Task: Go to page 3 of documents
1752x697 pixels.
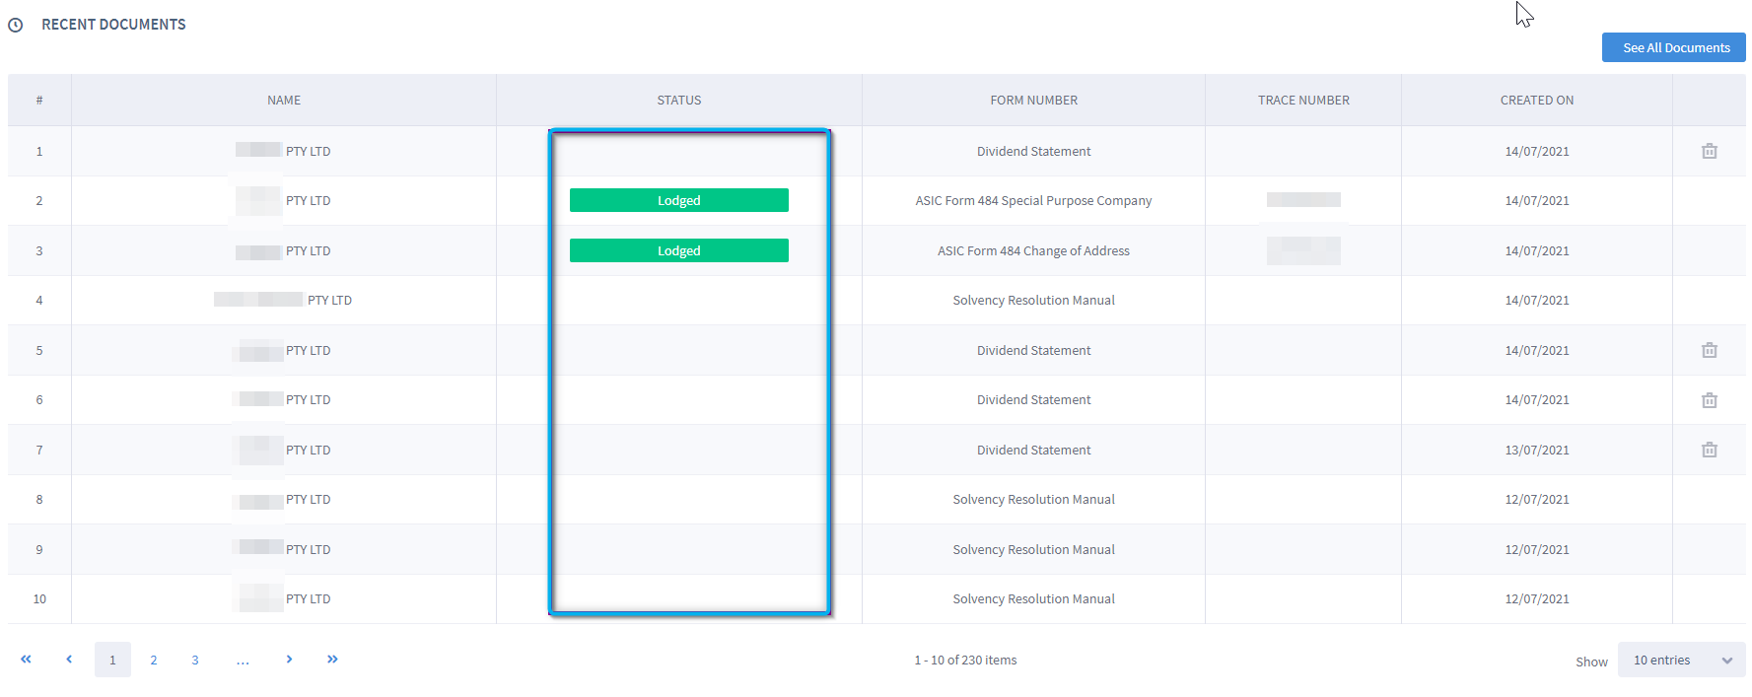Action: 195,660
